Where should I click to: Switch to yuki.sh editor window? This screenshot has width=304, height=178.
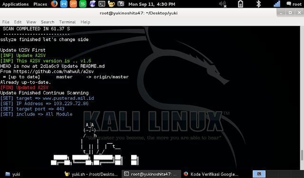click(x=91, y=174)
